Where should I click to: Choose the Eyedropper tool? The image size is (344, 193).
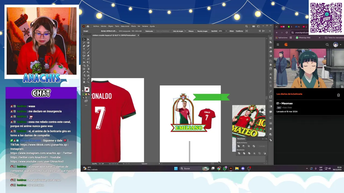point(84,72)
